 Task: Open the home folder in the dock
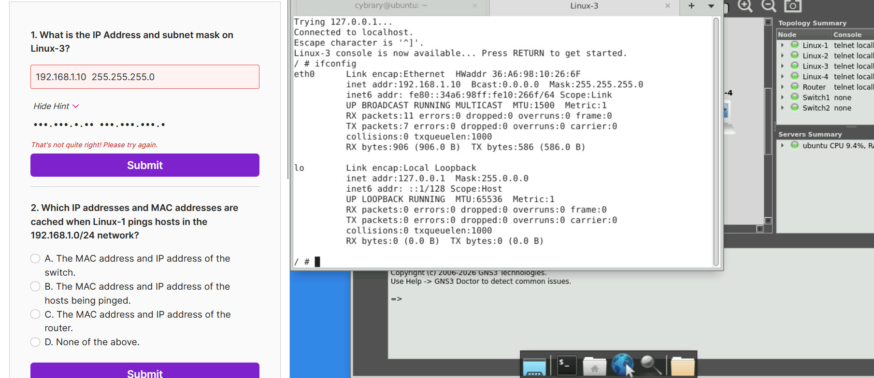click(x=594, y=366)
